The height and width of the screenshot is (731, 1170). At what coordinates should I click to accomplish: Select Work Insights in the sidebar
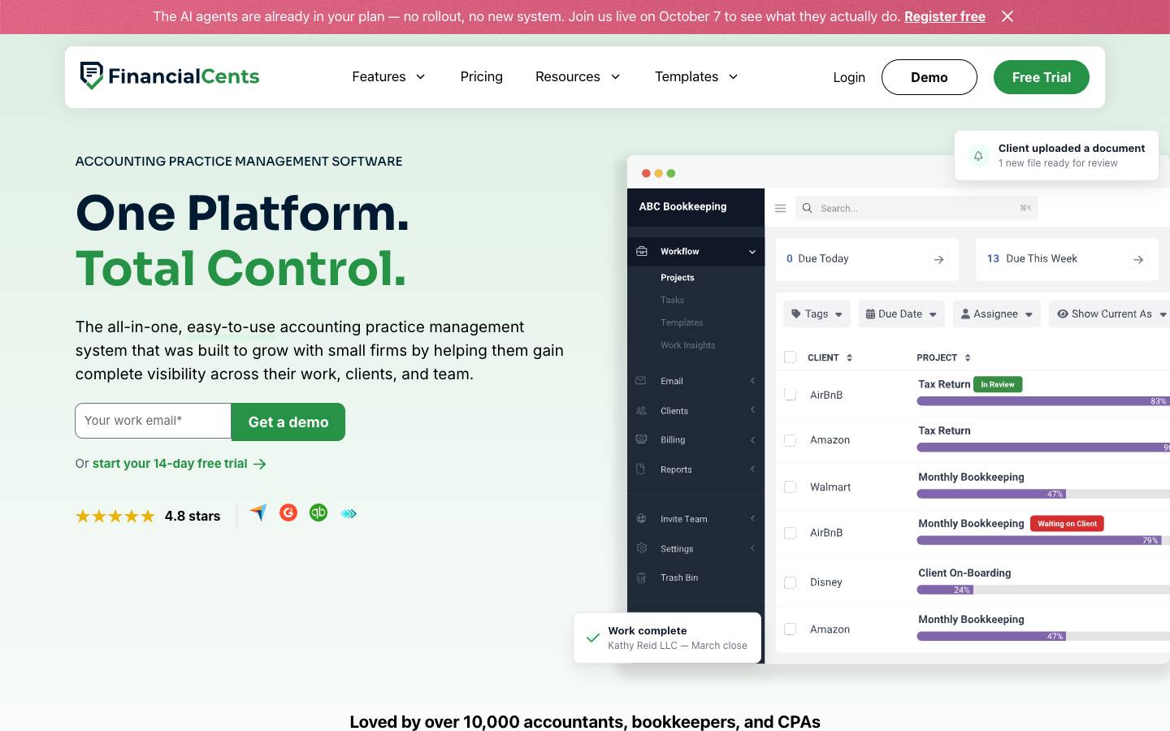687,345
